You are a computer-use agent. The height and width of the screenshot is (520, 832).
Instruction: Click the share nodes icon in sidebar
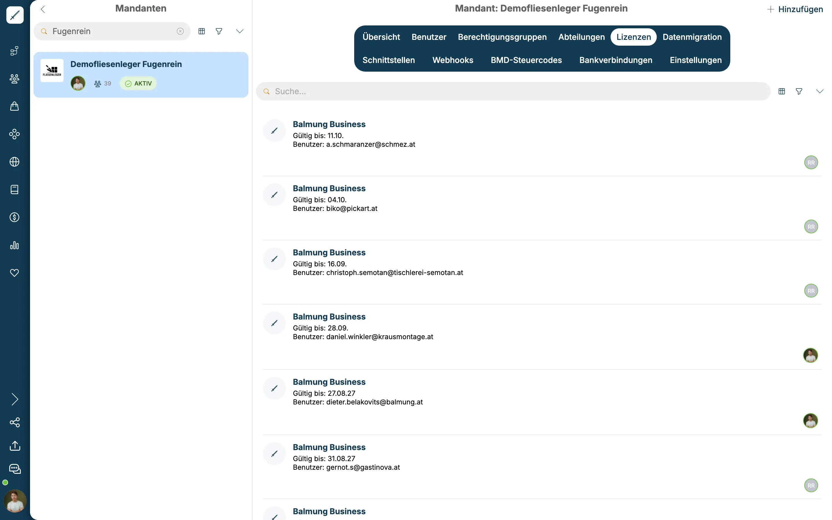click(15, 422)
